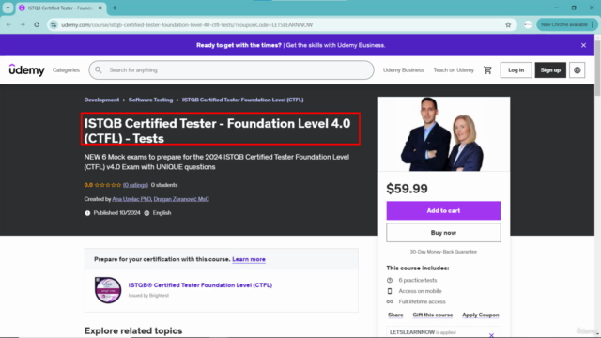Click the Buy now button
The height and width of the screenshot is (338, 601).
click(x=443, y=233)
